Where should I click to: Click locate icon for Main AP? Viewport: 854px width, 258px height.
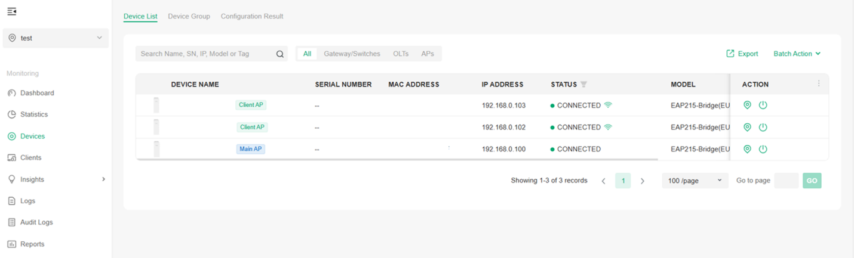(747, 150)
